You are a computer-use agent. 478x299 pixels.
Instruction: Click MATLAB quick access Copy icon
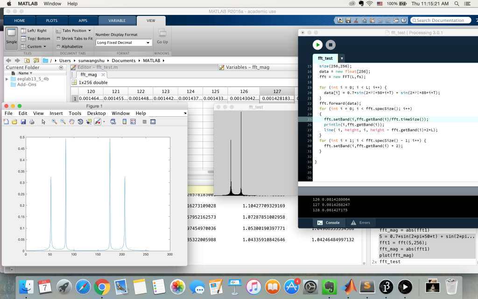point(364,21)
